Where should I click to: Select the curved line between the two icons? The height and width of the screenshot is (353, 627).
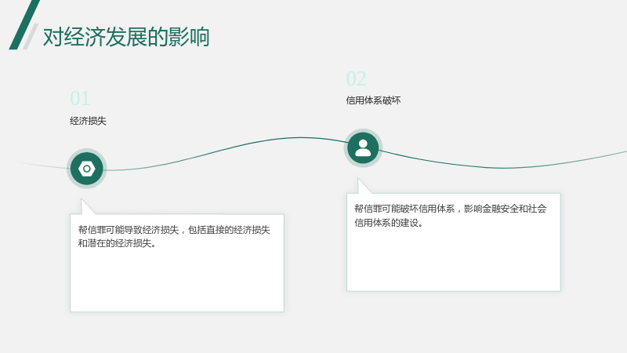point(226,150)
